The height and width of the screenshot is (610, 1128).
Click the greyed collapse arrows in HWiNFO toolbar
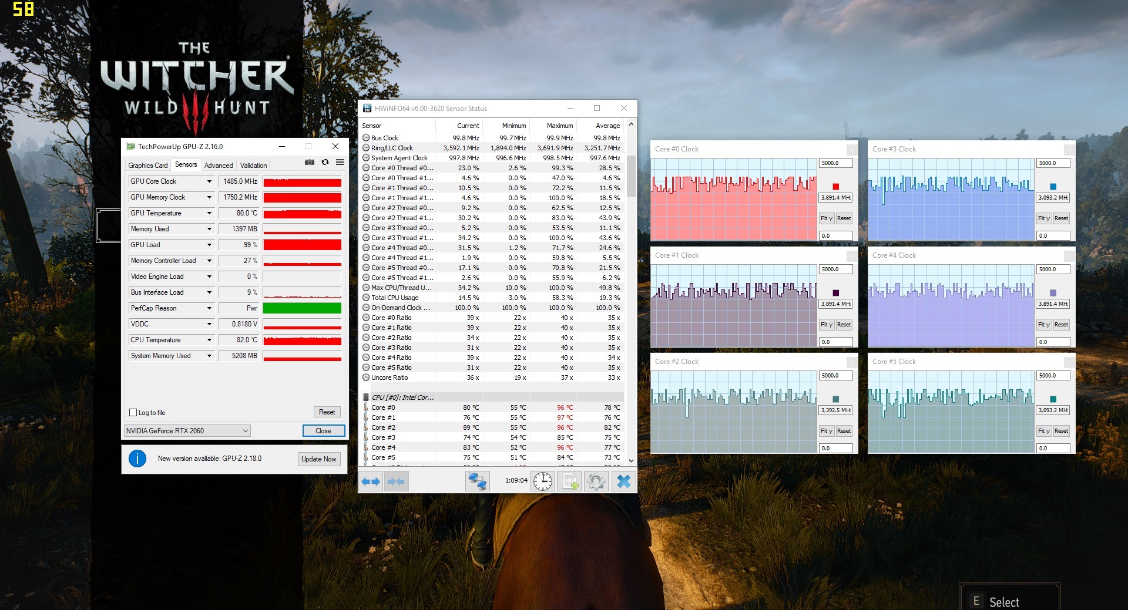(395, 481)
